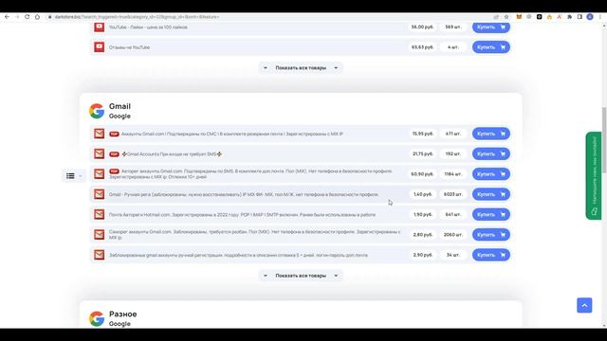The height and width of the screenshot is (341, 607).
Task: Click the mail icon of the 2,80 руб. row
Action: [99, 235]
